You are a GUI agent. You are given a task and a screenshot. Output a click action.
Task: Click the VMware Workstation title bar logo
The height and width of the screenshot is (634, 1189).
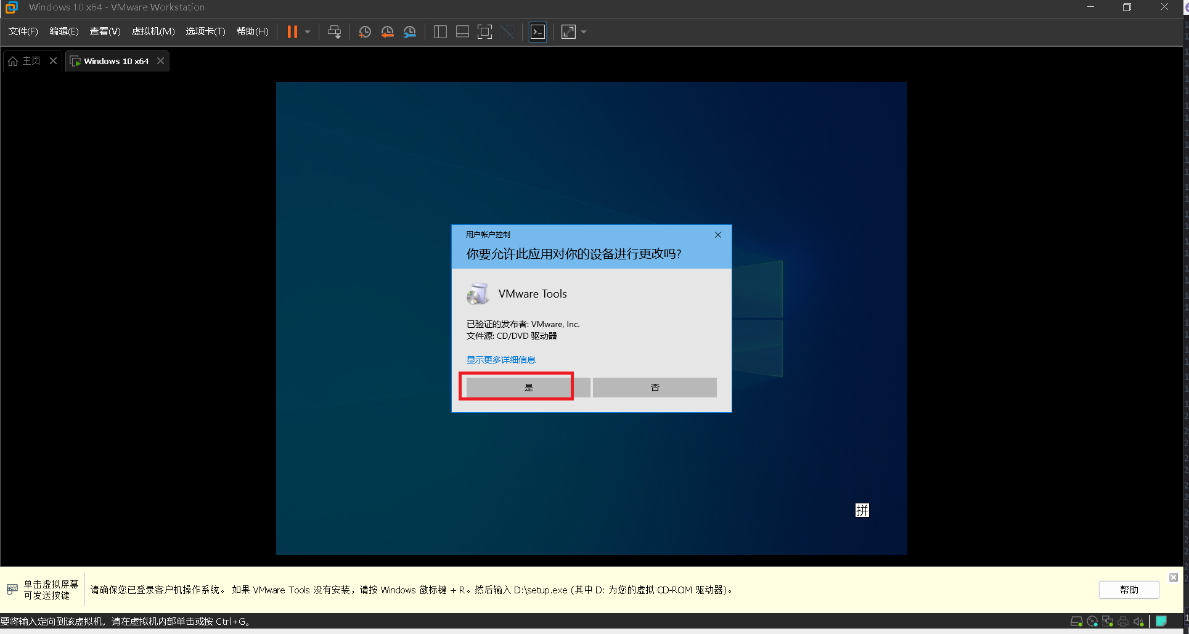click(11, 7)
